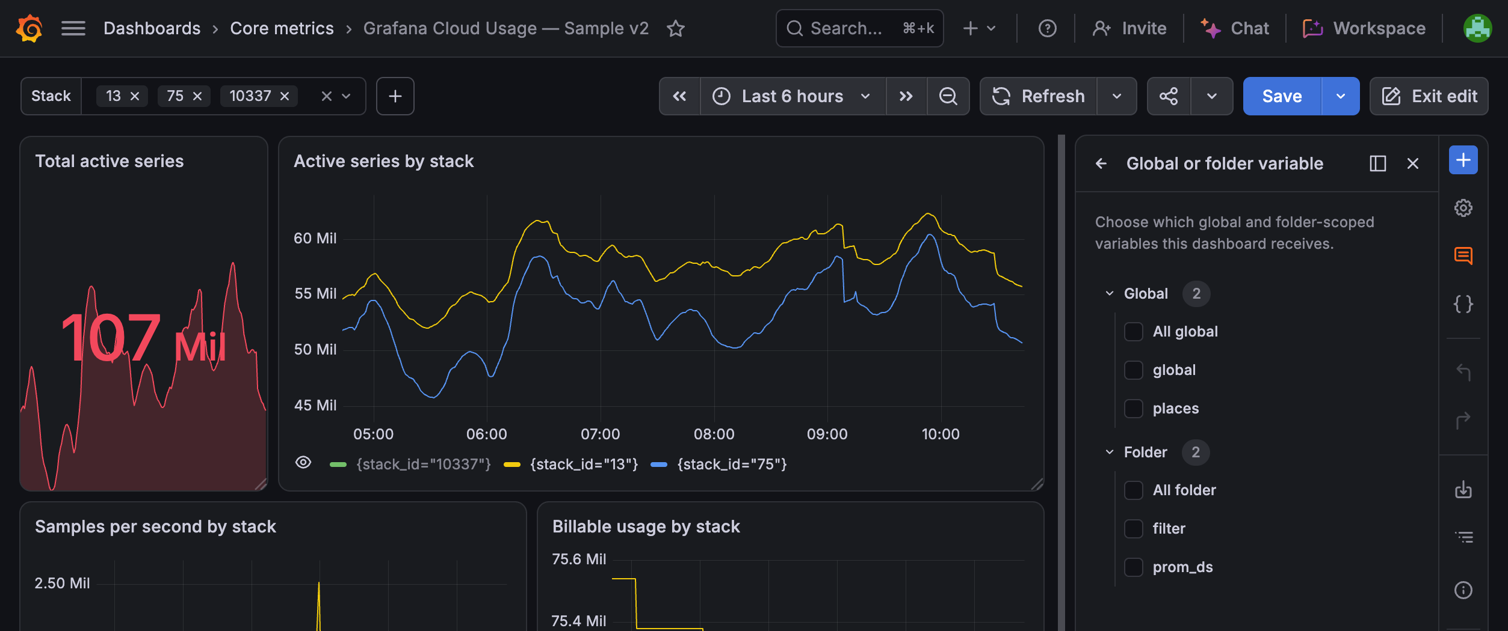Go to Dashboards breadcrumb
1508x631 pixels.
tap(152, 28)
